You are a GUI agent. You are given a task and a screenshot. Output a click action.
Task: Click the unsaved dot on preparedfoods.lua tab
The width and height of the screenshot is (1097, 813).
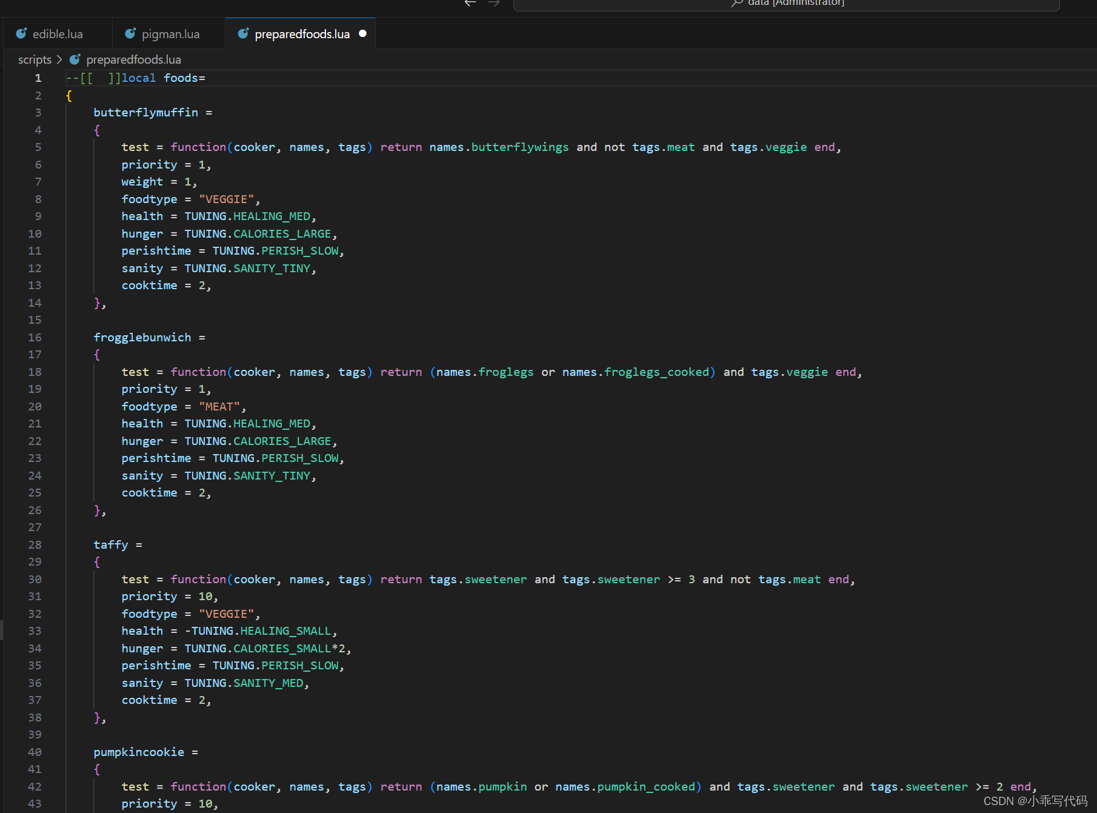[x=362, y=34]
